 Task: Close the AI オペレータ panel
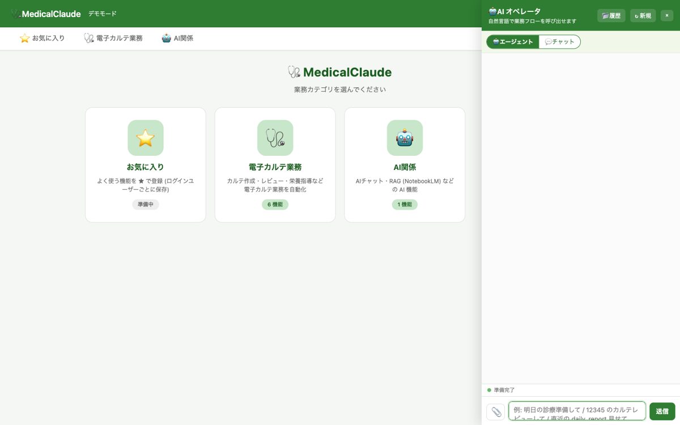click(667, 16)
